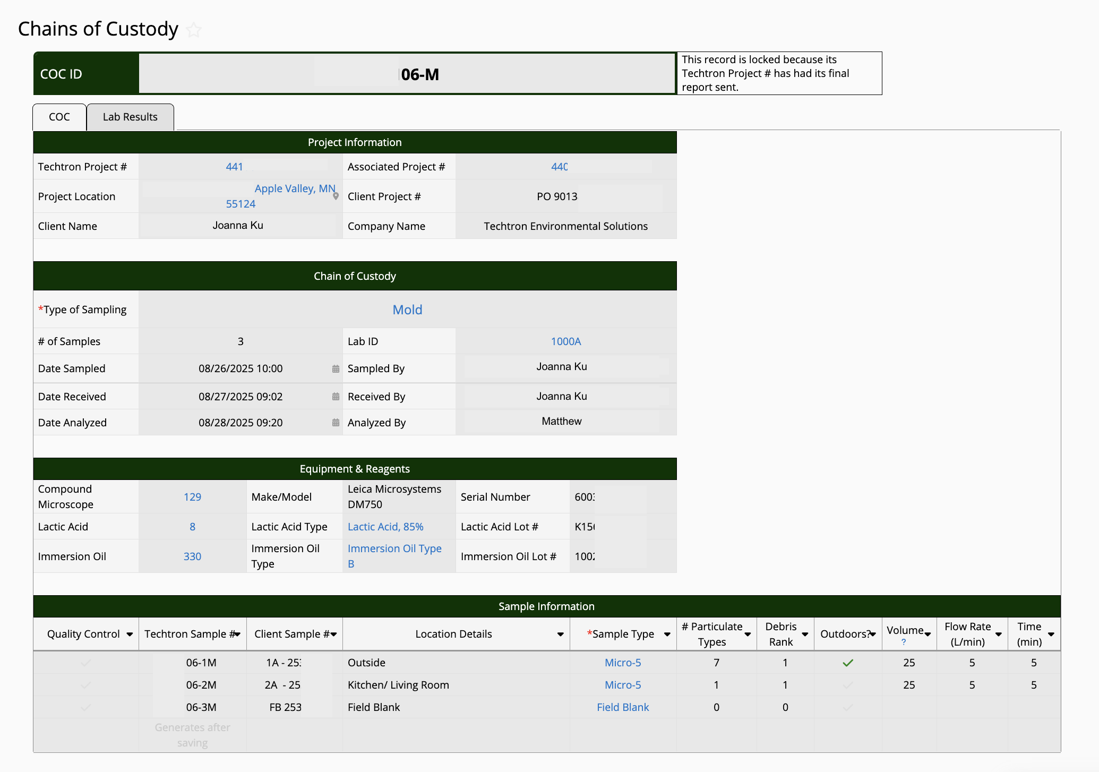Expand the Location Details column menu
The height and width of the screenshot is (772, 1099).
560,634
